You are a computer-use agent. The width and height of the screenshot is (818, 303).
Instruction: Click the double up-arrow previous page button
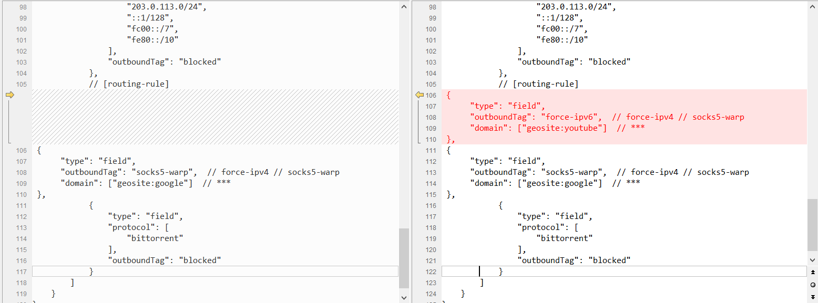(x=813, y=272)
